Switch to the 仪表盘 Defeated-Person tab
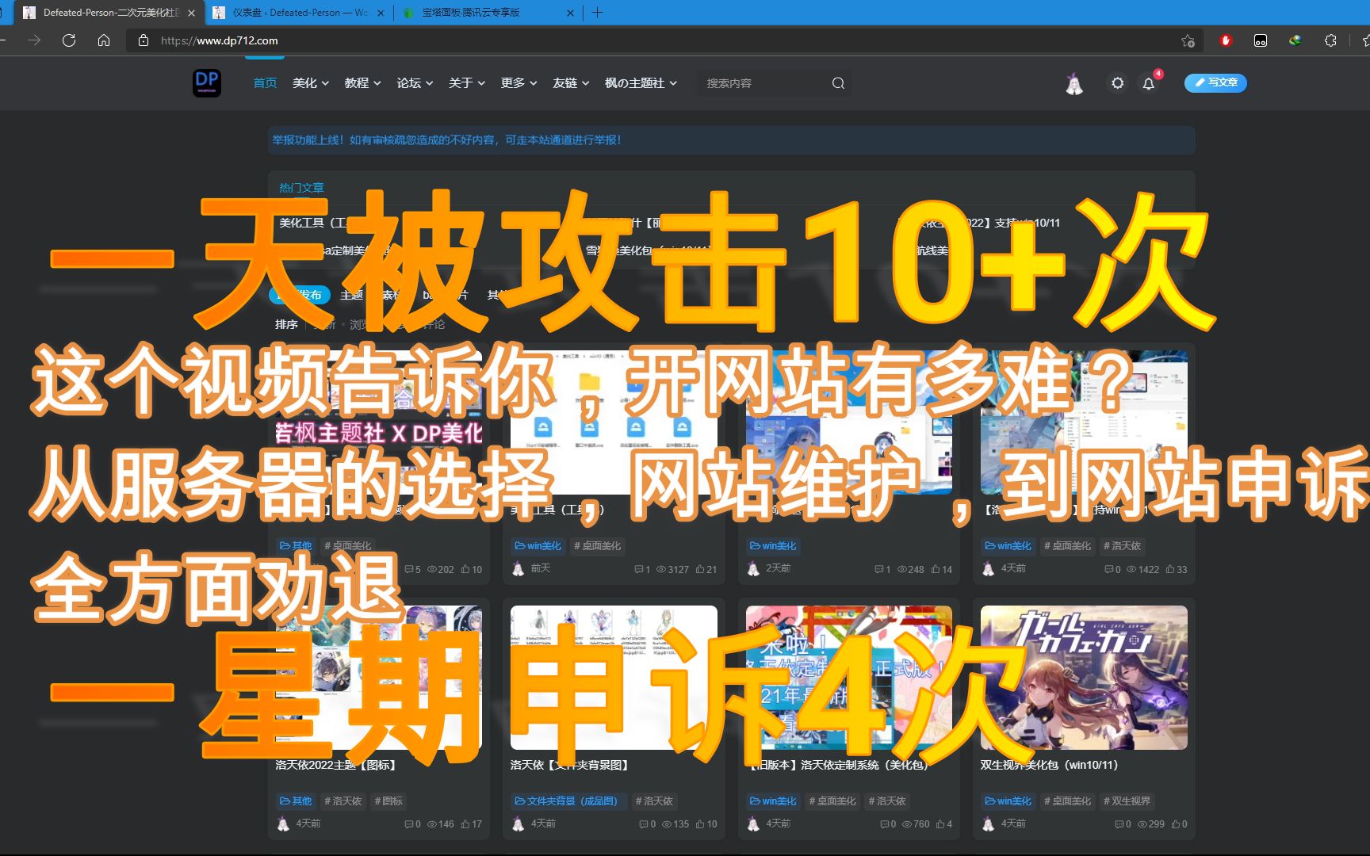 (x=300, y=13)
